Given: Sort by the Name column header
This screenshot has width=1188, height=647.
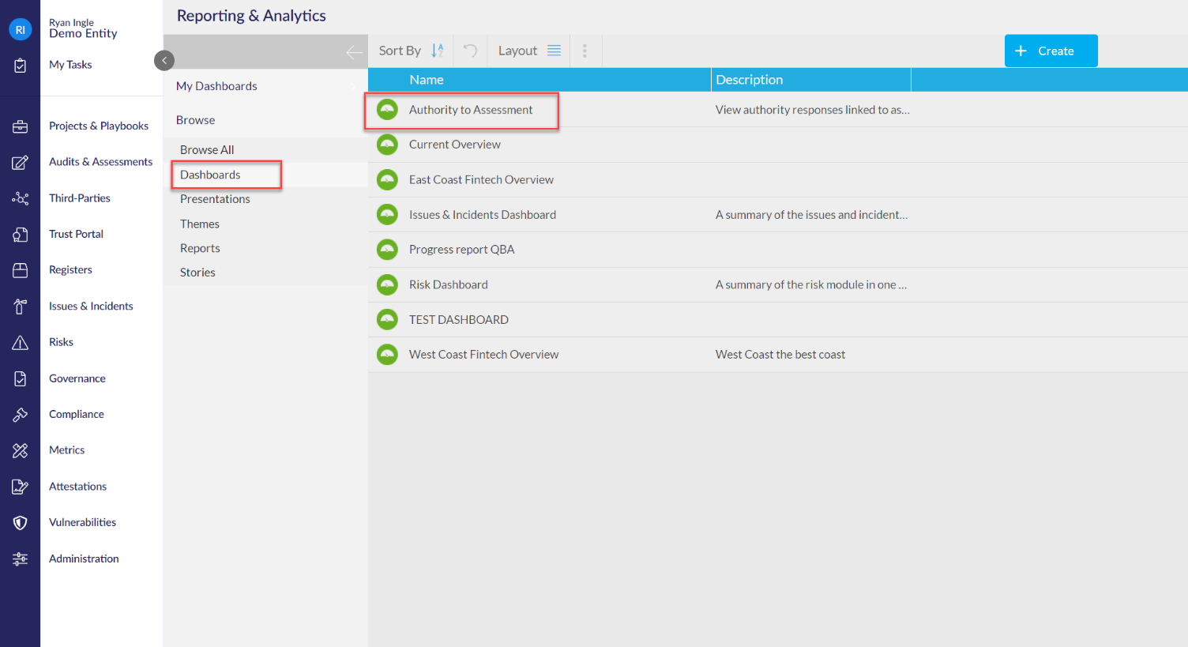Looking at the screenshot, I should (427, 80).
